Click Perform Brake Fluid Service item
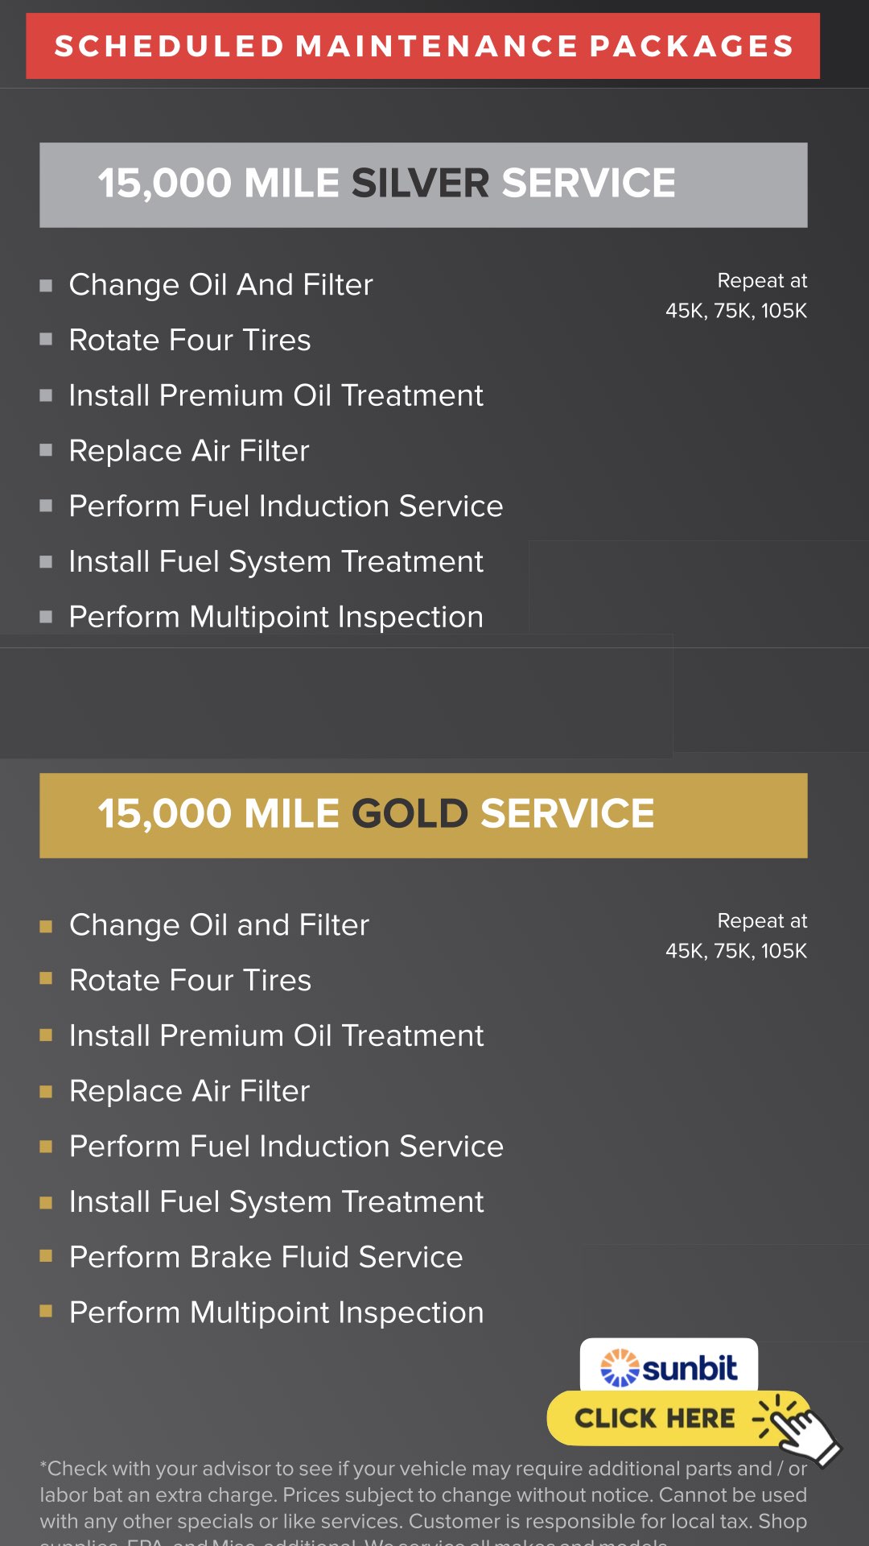 click(266, 1257)
